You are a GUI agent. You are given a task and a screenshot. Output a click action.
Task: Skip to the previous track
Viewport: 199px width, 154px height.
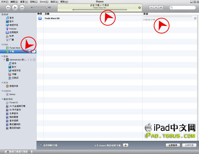pyautogui.click(x=8, y=8)
